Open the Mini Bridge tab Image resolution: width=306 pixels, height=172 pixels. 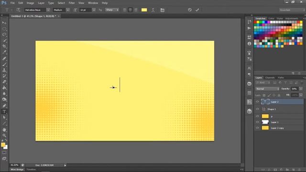[17, 170]
